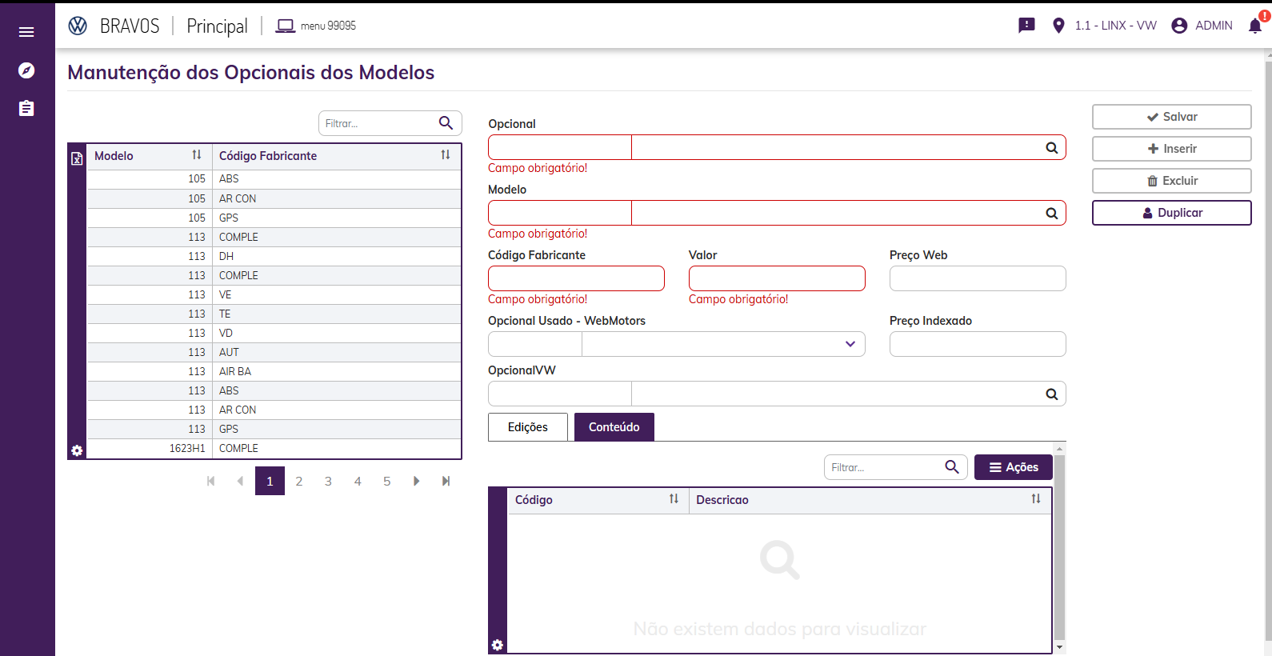Image resolution: width=1272 pixels, height=656 pixels.
Task: Click the feedback message icon in header
Action: (x=1026, y=26)
